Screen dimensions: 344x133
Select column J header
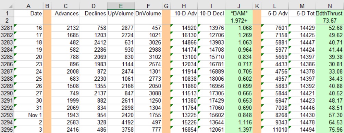pos(239,6)
